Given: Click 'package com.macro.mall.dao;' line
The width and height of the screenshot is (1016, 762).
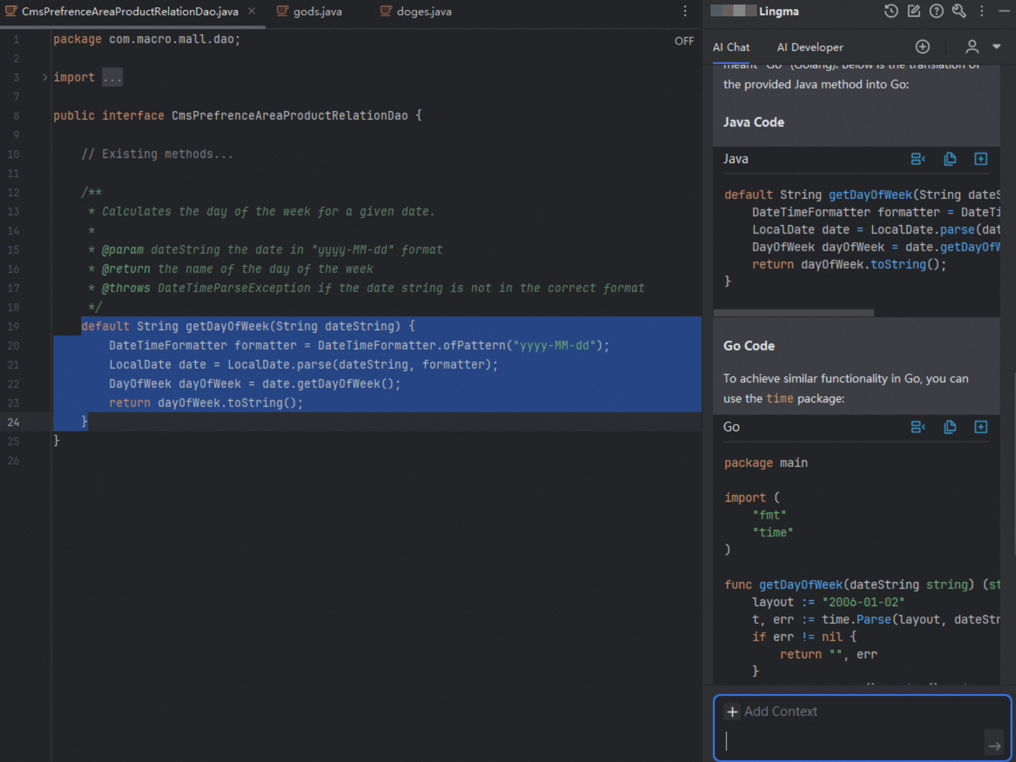Looking at the screenshot, I should (147, 39).
